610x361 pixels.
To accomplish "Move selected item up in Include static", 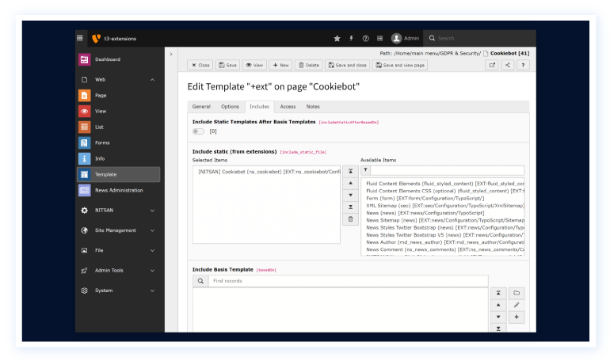I will tap(350, 183).
